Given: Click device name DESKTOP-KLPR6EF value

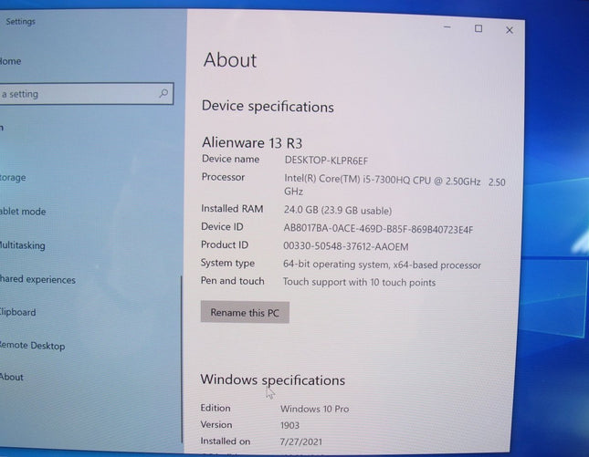Looking at the screenshot, I should 326,161.
